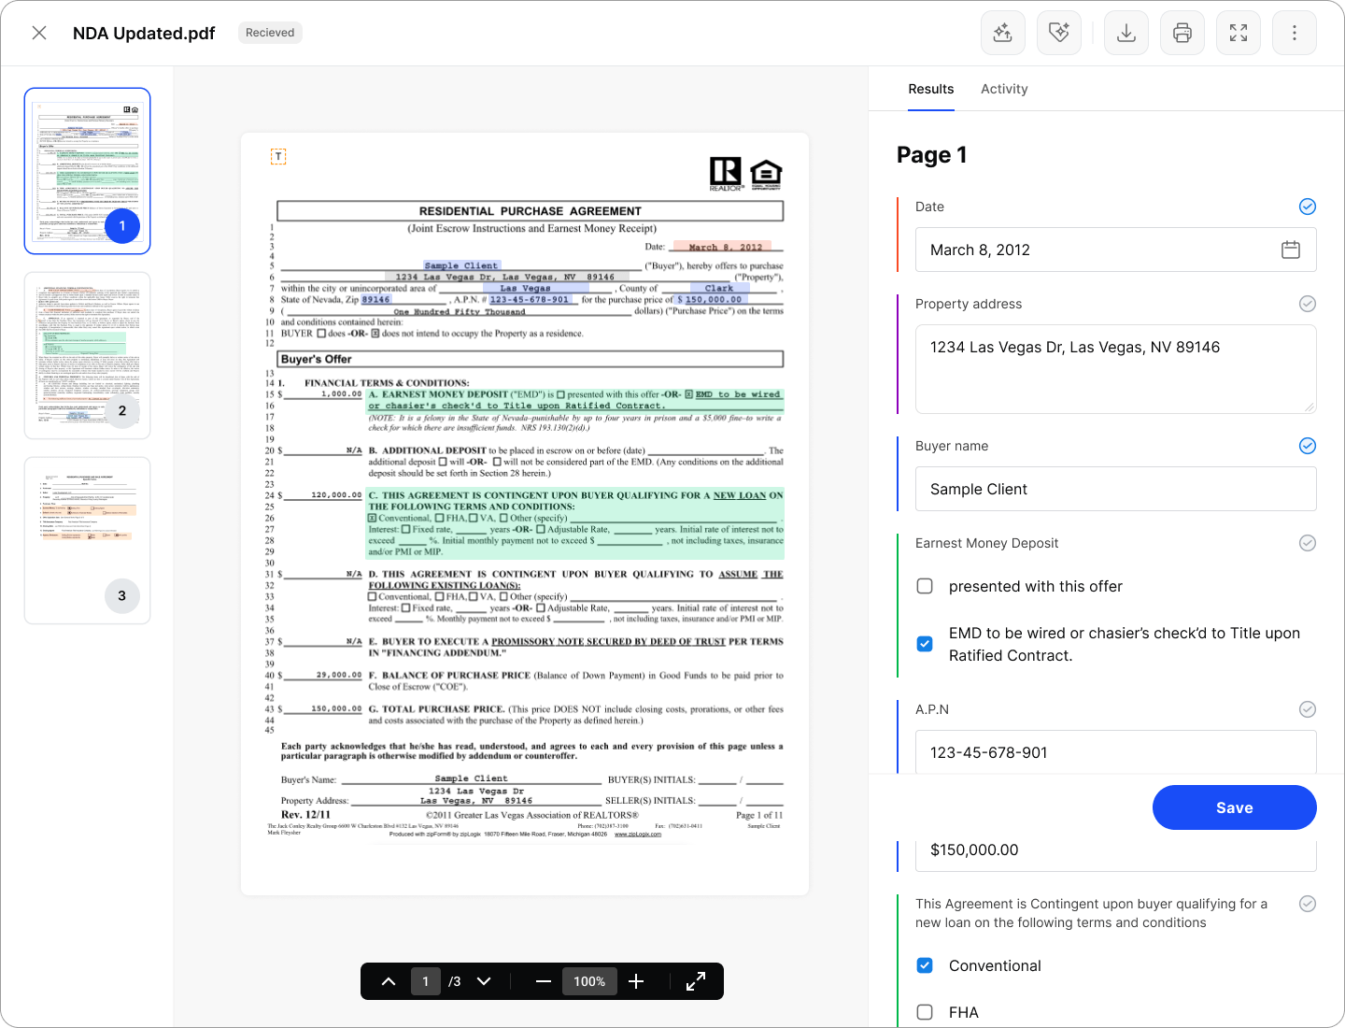Uncheck the Conventional loan checkbox
This screenshot has height=1028, width=1345.
pyautogui.click(x=925, y=965)
